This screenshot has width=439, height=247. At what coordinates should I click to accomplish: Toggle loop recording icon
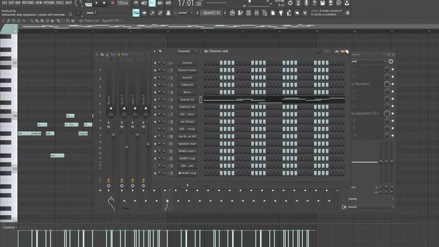point(168,3)
